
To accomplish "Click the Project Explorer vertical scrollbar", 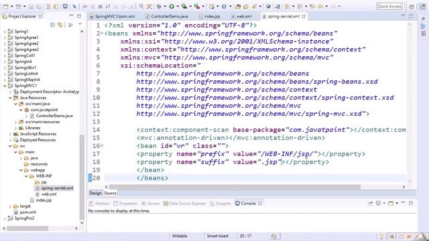I will click(x=82, y=177).
